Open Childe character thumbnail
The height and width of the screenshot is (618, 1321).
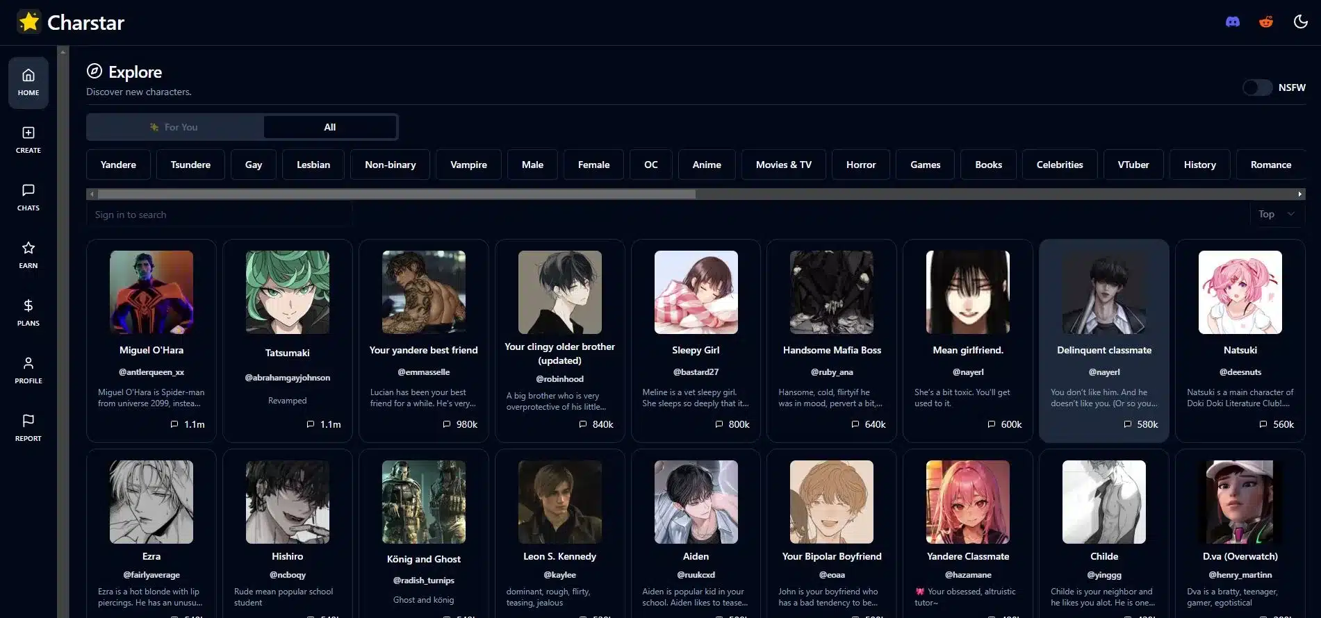tap(1104, 502)
